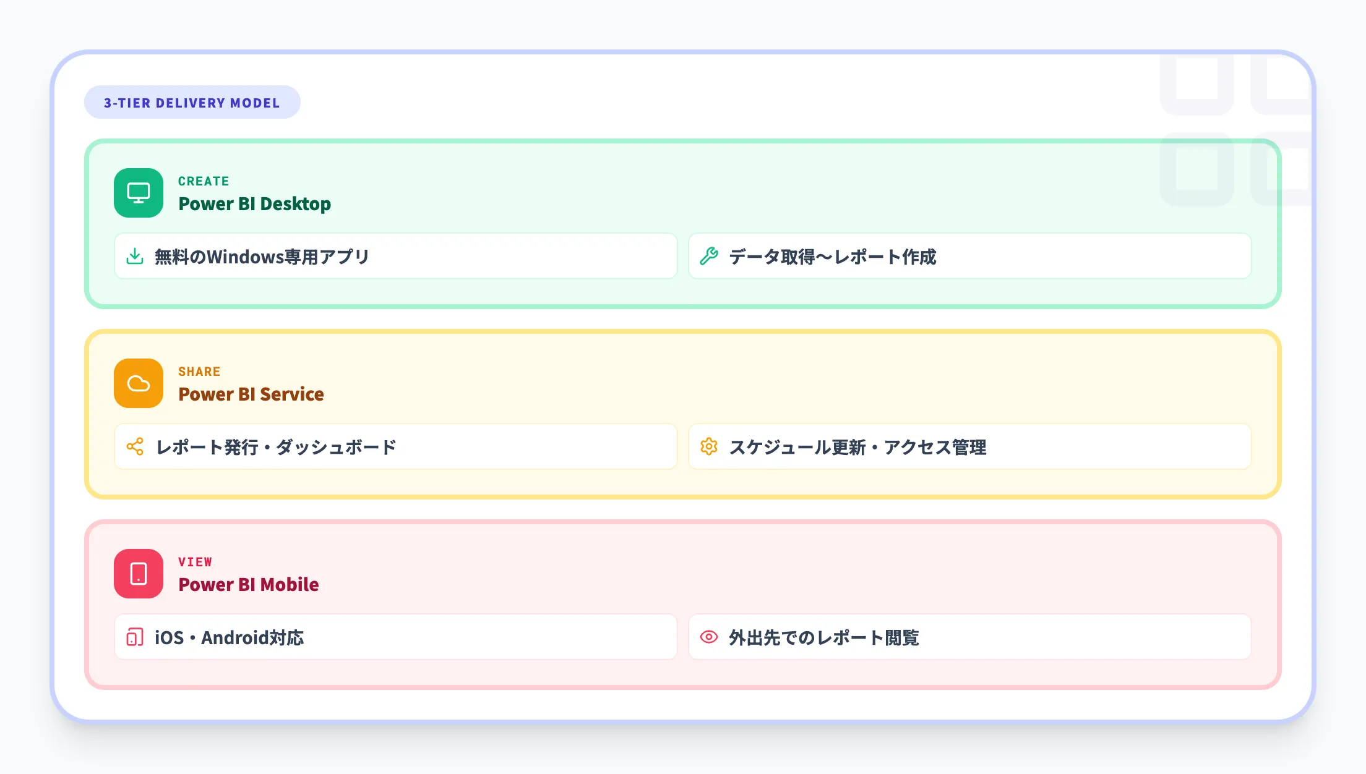Click the gear icon beside スケジュール更新・アクセス管理
Screen dimensions: 1366x774
click(x=709, y=446)
